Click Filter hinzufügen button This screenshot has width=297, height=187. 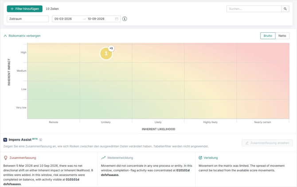[25, 9]
